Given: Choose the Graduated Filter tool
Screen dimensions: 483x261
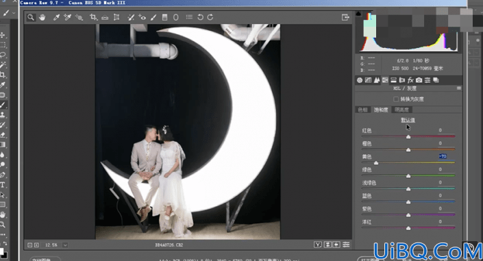Looking at the screenshot, I should point(165,17).
